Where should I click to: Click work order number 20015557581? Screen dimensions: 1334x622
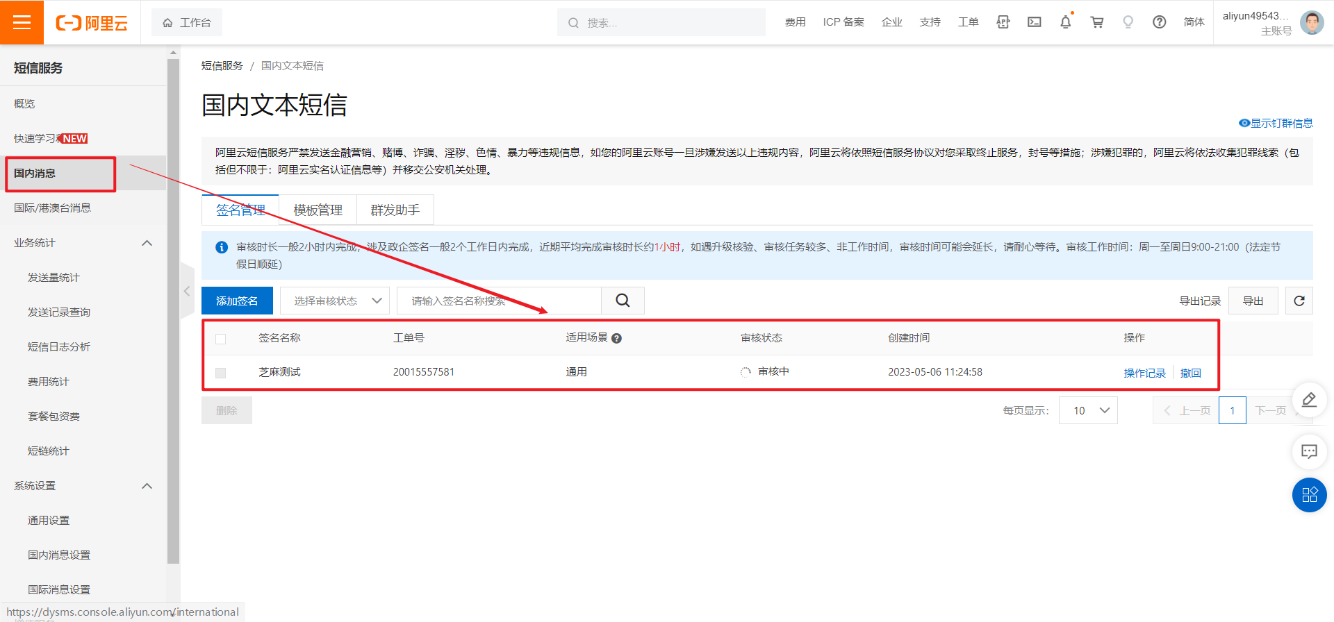pos(424,372)
